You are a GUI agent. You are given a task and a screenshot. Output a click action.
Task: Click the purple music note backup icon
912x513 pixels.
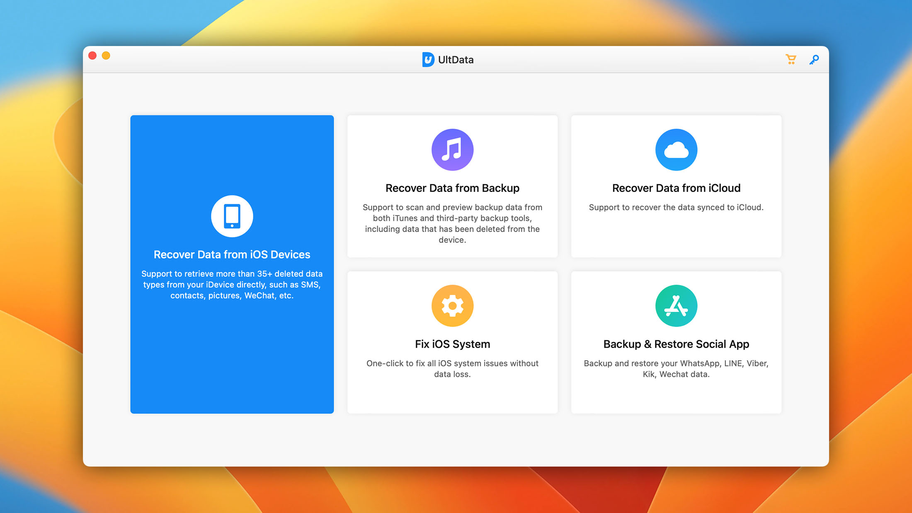pyautogui.click(x=452, y=150)
